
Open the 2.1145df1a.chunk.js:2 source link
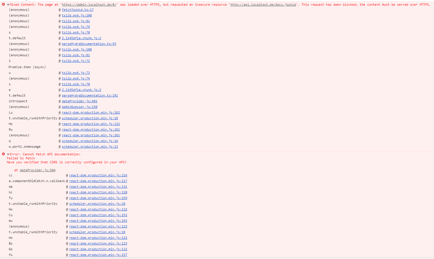[x=81, y=38]
